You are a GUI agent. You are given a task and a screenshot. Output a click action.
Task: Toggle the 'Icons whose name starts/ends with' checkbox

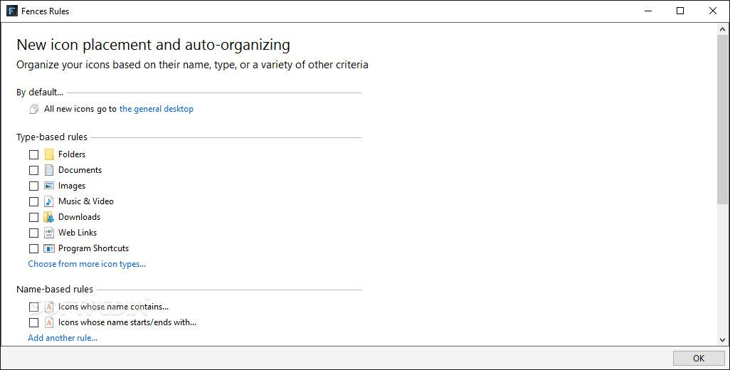coord(33,322)
